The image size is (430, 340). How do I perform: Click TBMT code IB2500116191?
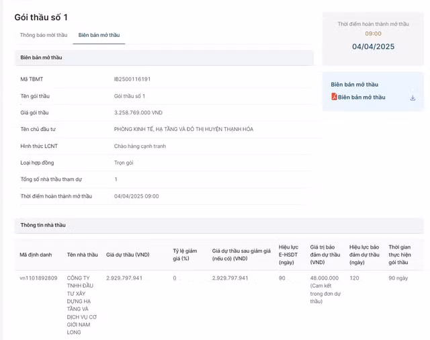(x=132, y=79)
